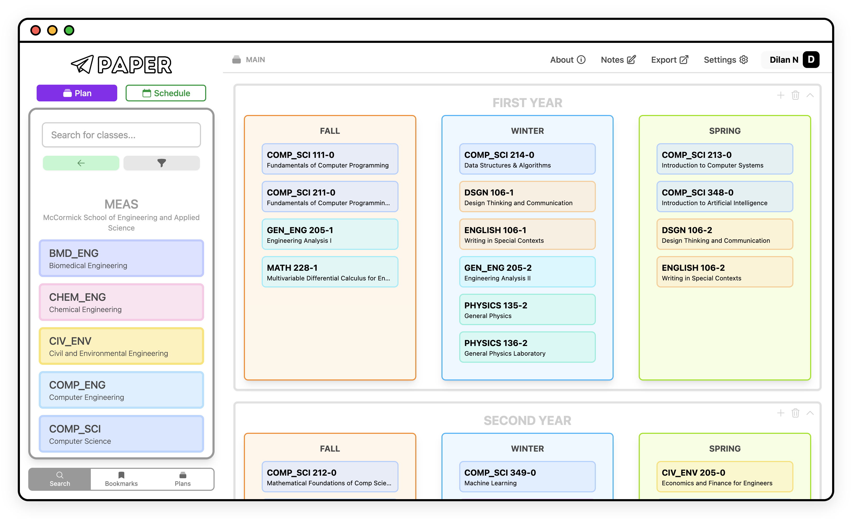Select COMP_SCI 213-0 course card
Image resolution: width=852 pixels, height=519 pixels.
point(725,159)
